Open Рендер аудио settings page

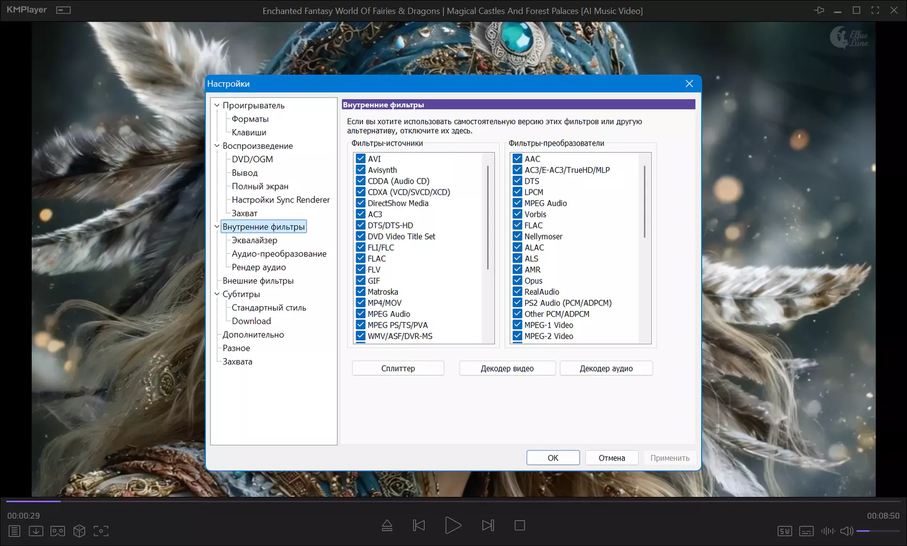click(x=259, y=267)
